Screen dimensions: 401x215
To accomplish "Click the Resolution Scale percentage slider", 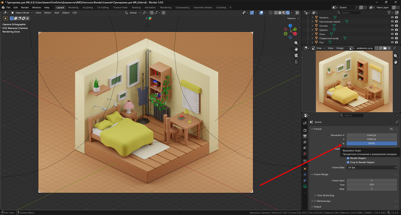I will coord(372,143).
